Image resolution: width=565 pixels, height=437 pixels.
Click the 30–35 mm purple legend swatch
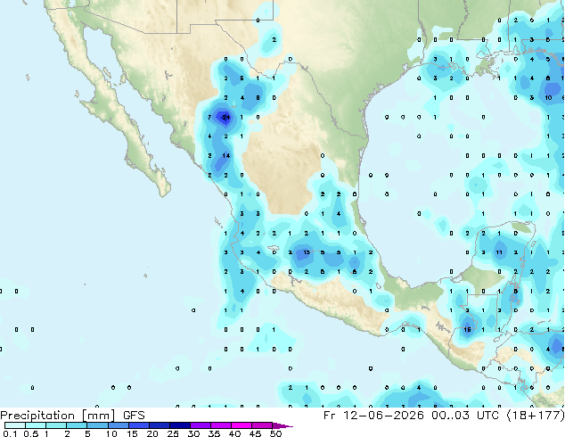[x=200, y=425]
